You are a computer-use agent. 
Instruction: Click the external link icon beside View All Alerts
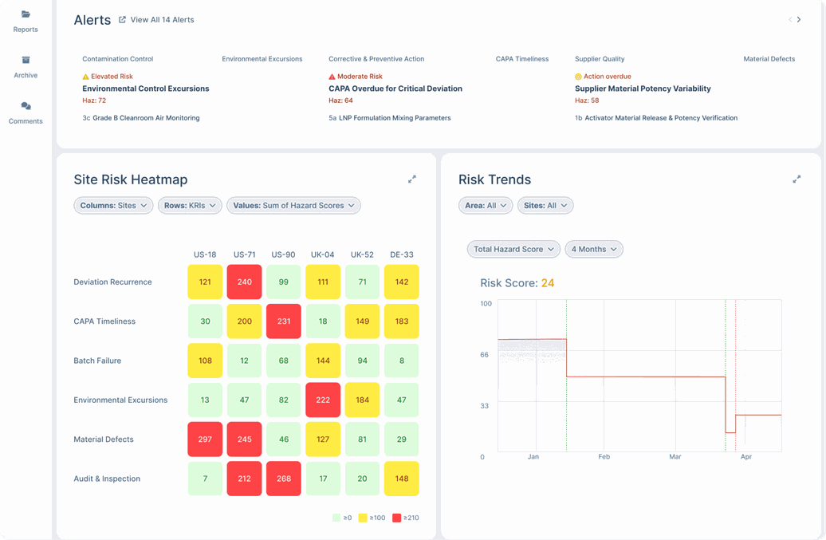coord(122,19)
